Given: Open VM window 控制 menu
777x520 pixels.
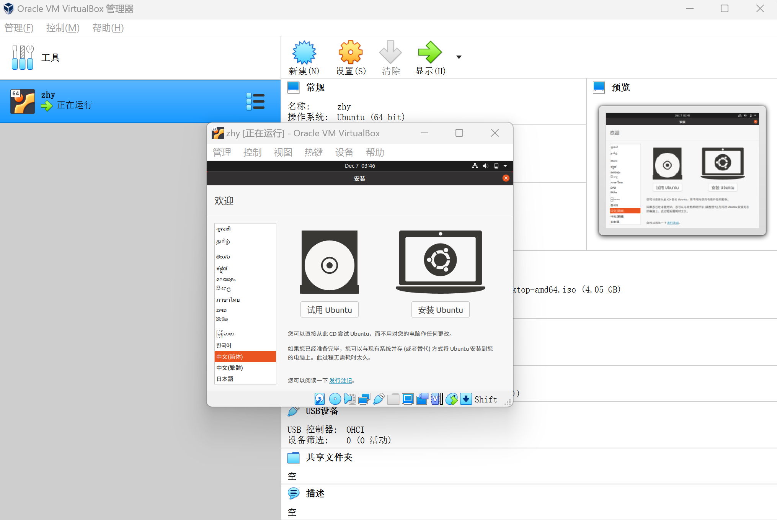Looking at the screenshot, I should point(253,152).
